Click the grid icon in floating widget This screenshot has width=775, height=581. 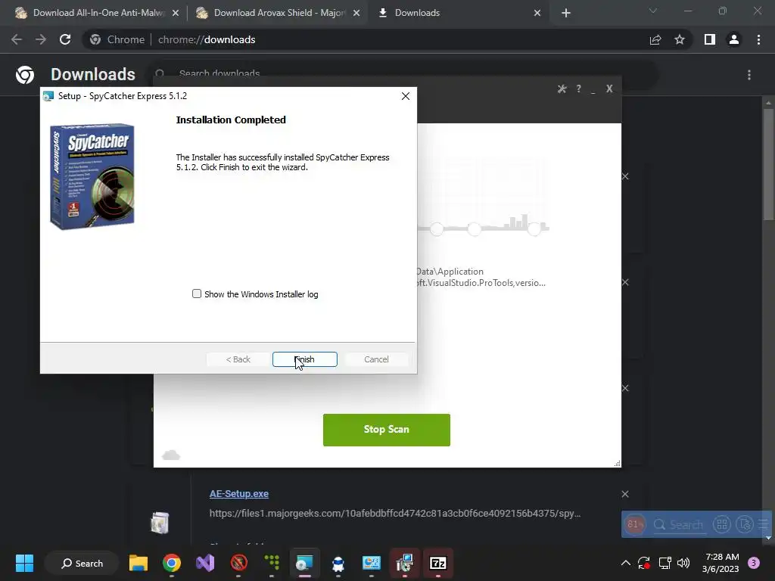tap(721, 524)
